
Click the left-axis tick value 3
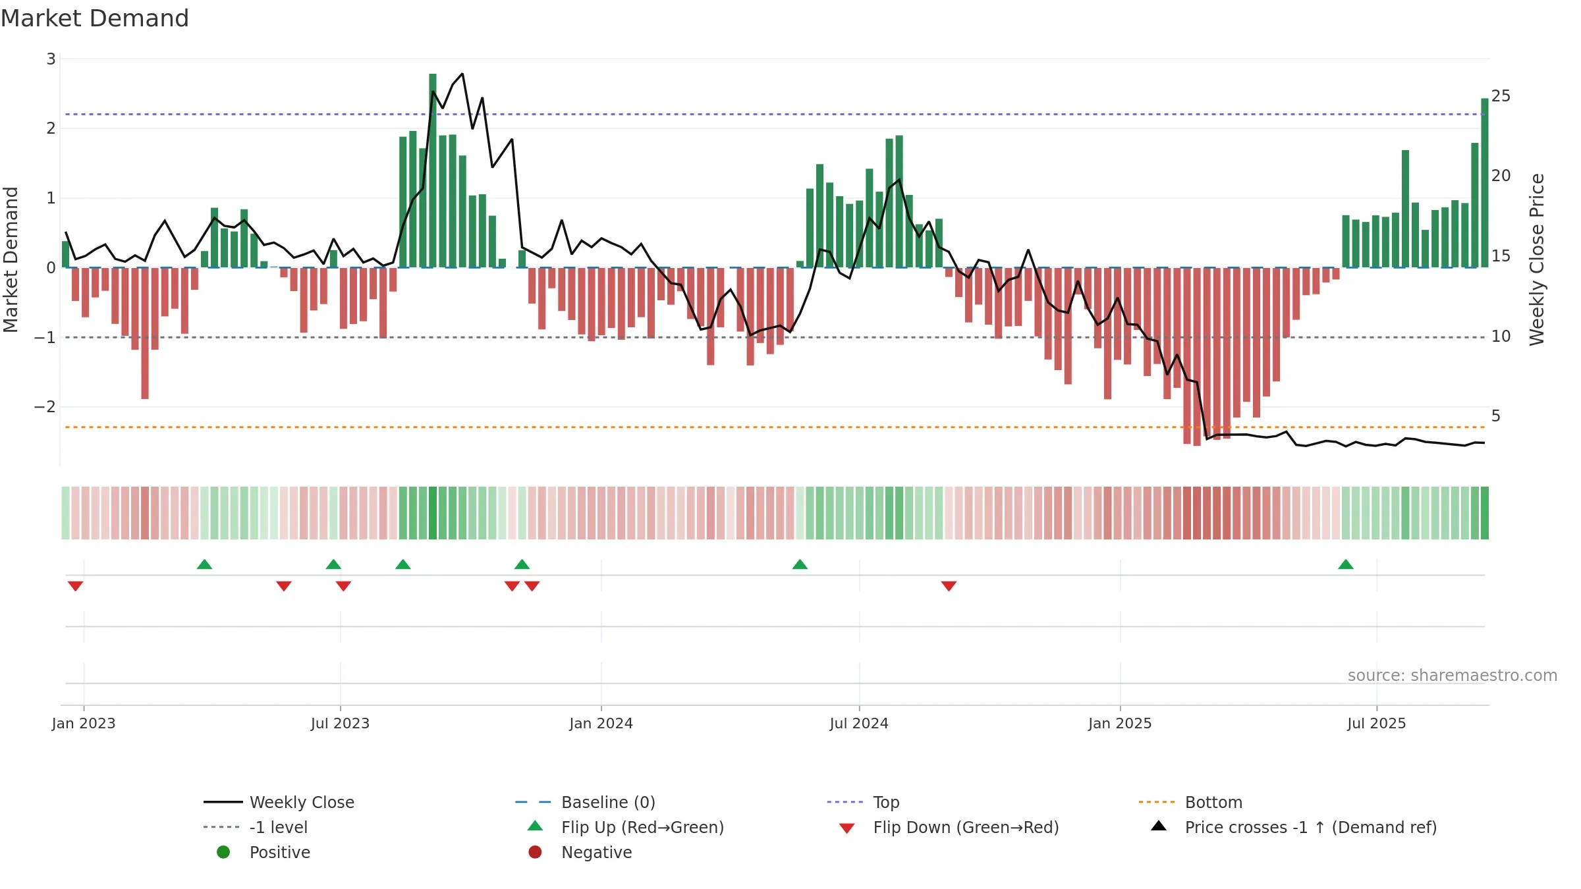[51, 59]
